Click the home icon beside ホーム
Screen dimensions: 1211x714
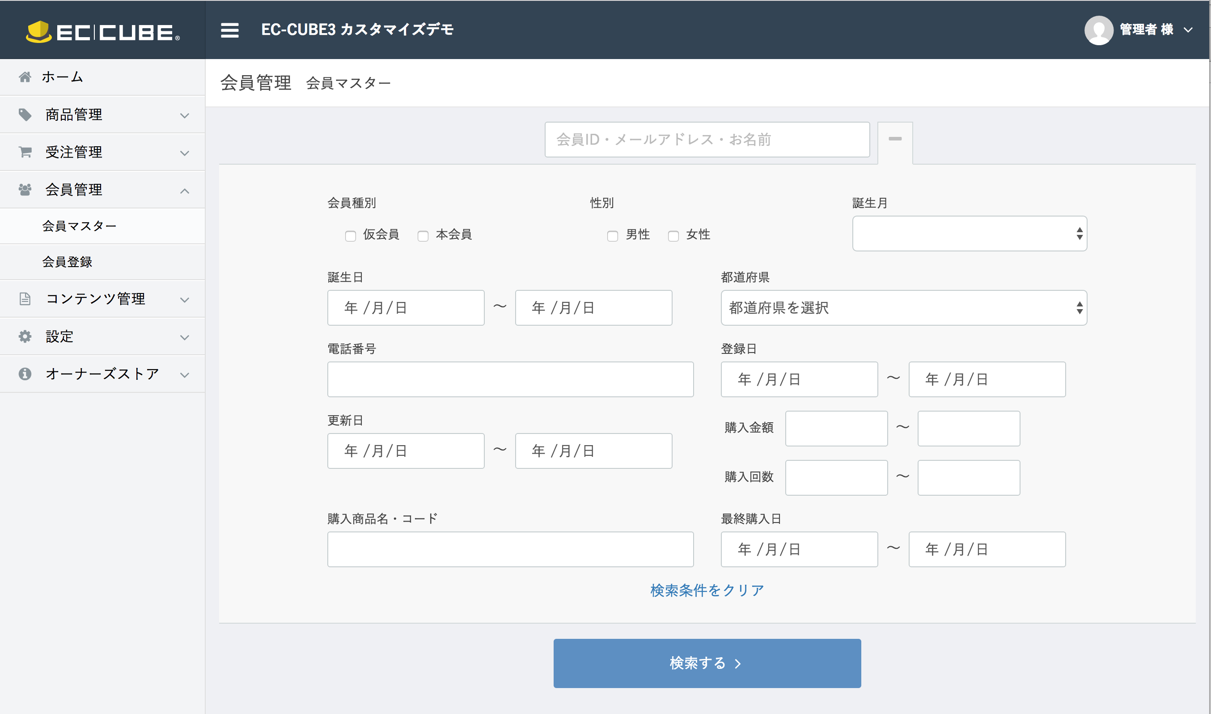25,77
